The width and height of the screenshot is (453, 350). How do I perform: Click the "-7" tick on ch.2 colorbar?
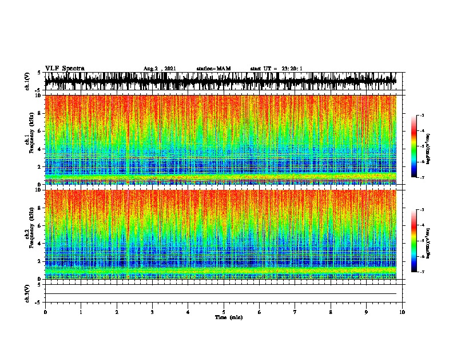pyautogui.click(x=422, y=272)
